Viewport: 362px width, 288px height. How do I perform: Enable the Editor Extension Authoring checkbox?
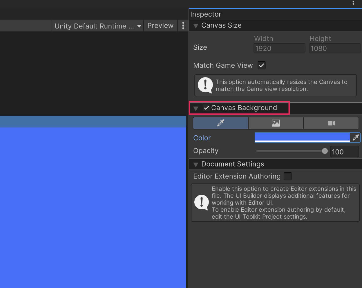coord(287,176)
